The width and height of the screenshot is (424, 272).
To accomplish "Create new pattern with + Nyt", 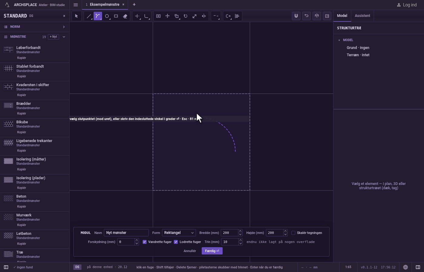I will [53, 37].
